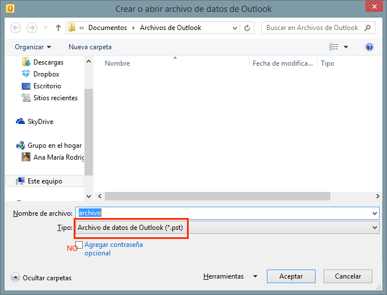Go up one folder level arrow
This screenshot has height=295, width=387.
point(58,28)
